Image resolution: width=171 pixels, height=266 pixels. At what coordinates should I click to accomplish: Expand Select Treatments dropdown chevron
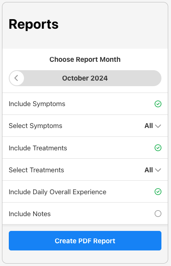(x=158, y=170)
